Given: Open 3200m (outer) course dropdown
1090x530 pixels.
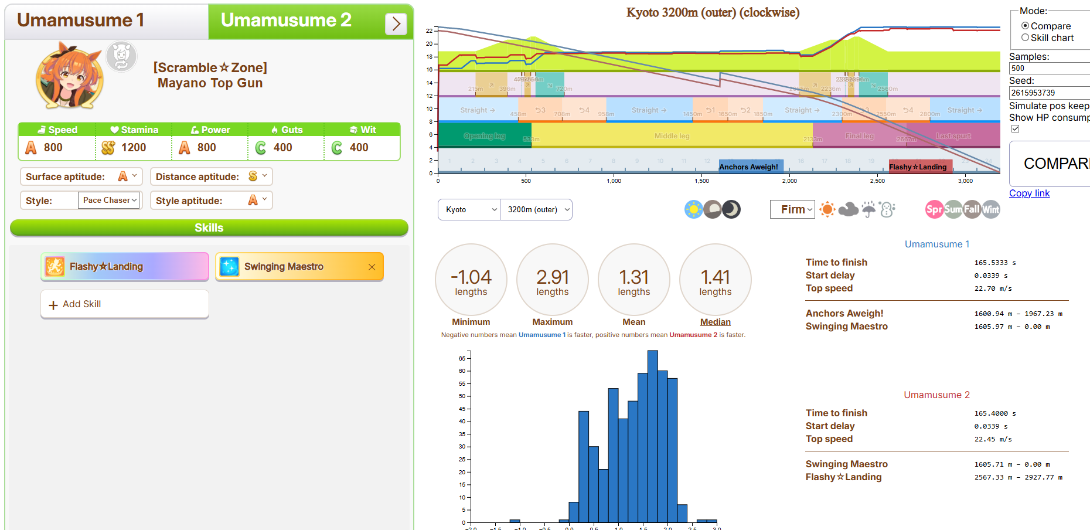Looking at the screenshot, I should point(536,209).
